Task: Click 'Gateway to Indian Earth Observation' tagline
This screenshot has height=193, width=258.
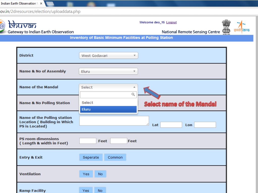Action: 41,32
